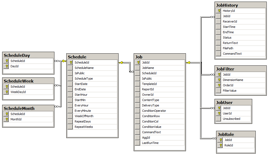
Task: Select the key icon beside UserId
Action: click(x=219, y=113)
